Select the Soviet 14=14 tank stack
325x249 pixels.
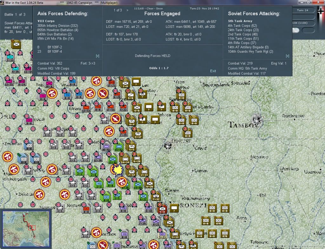coord(125,159)
